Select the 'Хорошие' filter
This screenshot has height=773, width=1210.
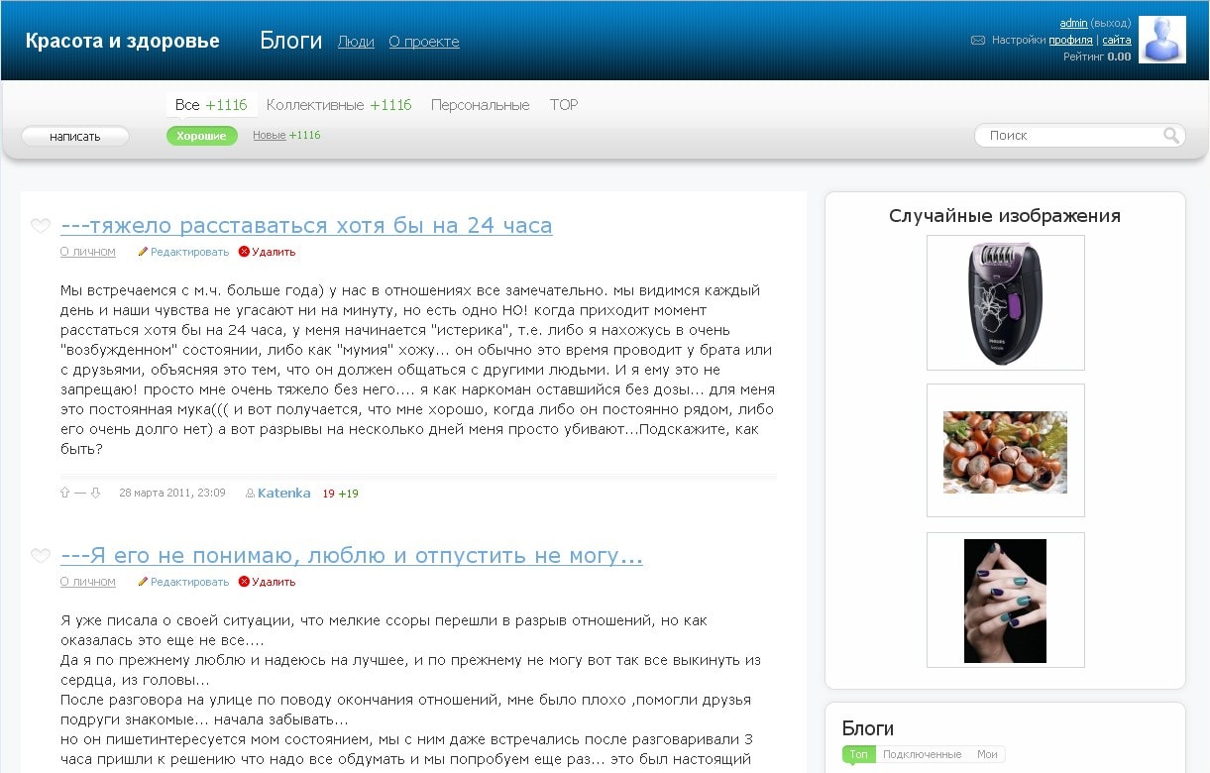202,136
